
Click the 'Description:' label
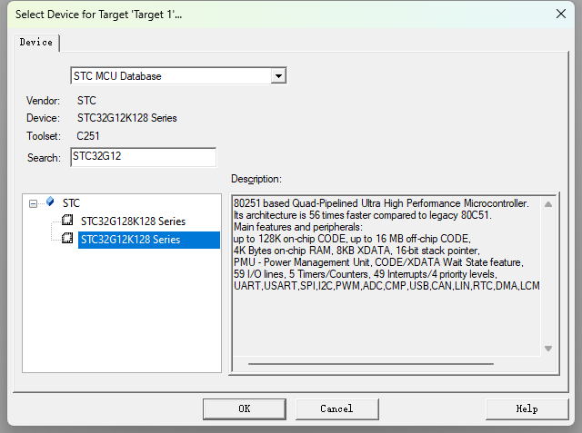coord(256,179)
